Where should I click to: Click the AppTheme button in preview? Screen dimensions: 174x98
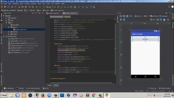click(154, 16)
